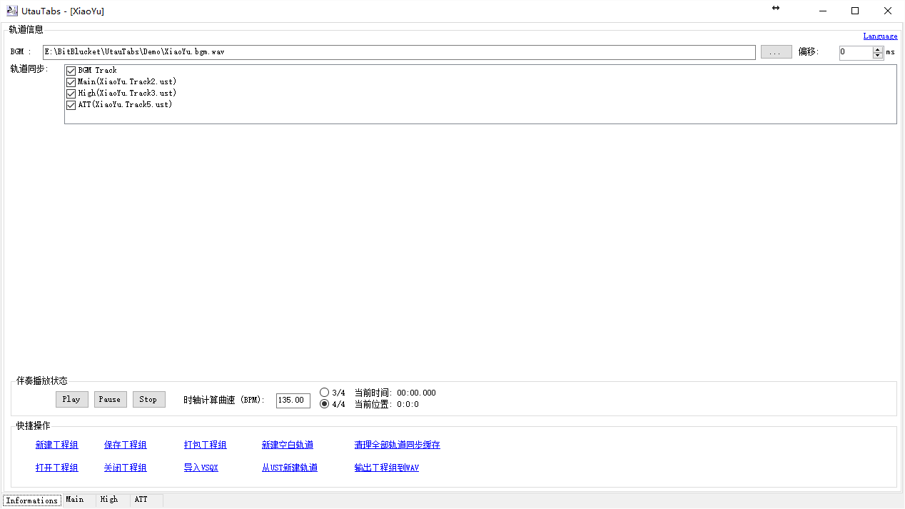The image size is (905, 509).
Task: Disable the ATT(XiaoYu.Track5.ust) track sync
Action: point(71,105)
